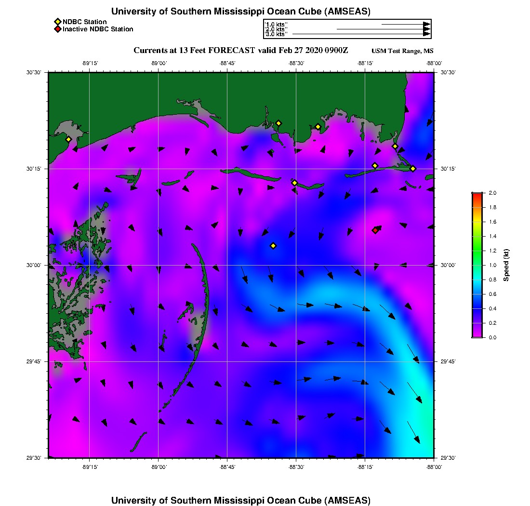Pick the magenta bottom end of the speed colorbar

(x=477, y=336)
